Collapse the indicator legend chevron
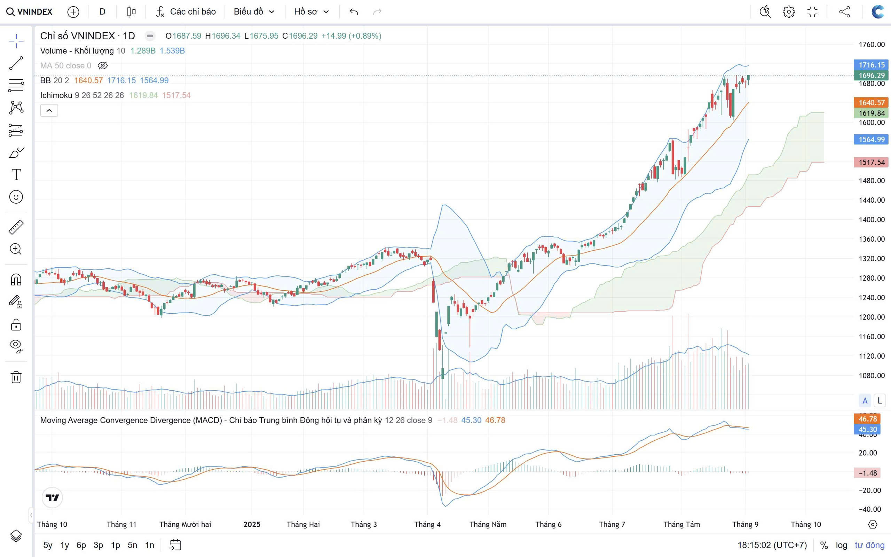Screen dimensions: 891x557 click(x=49, y=110)
